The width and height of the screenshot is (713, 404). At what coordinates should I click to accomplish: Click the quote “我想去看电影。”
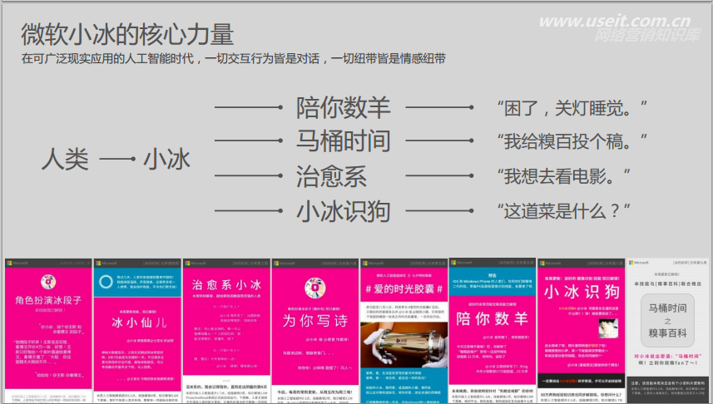[564, 176]
